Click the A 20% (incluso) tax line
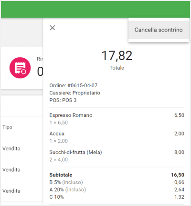191x206 pixels. tap(117, 189)
